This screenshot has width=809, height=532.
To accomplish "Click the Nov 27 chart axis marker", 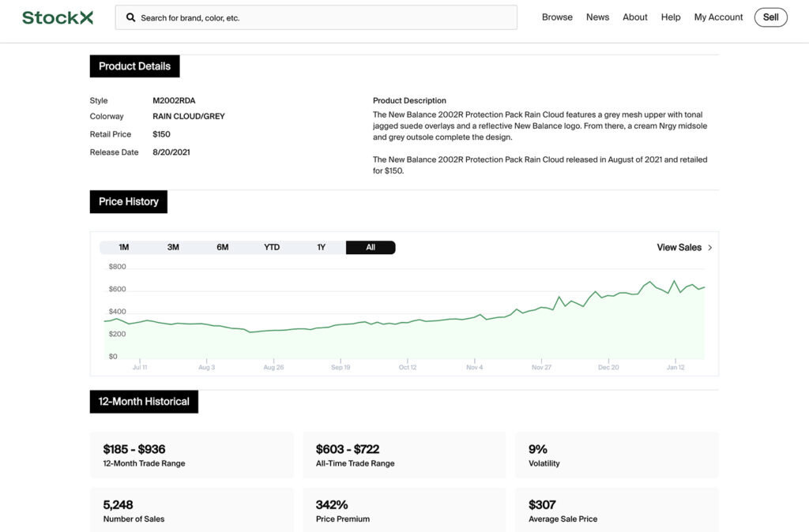I will 541,367.
